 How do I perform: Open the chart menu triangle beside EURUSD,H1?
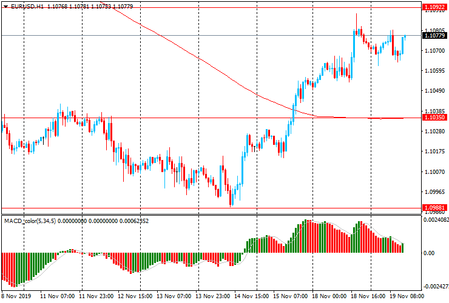5,6
